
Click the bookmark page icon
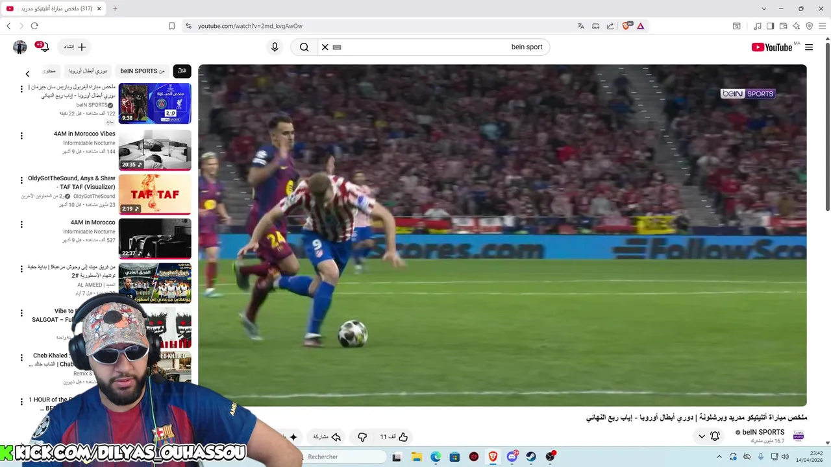(171, 26)
